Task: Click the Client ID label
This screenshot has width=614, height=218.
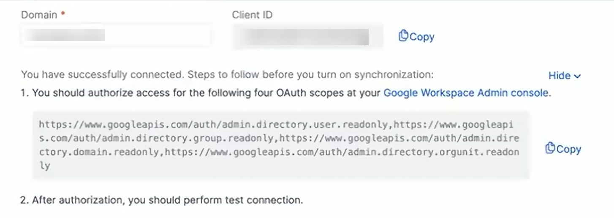Action: coord(252,15)
